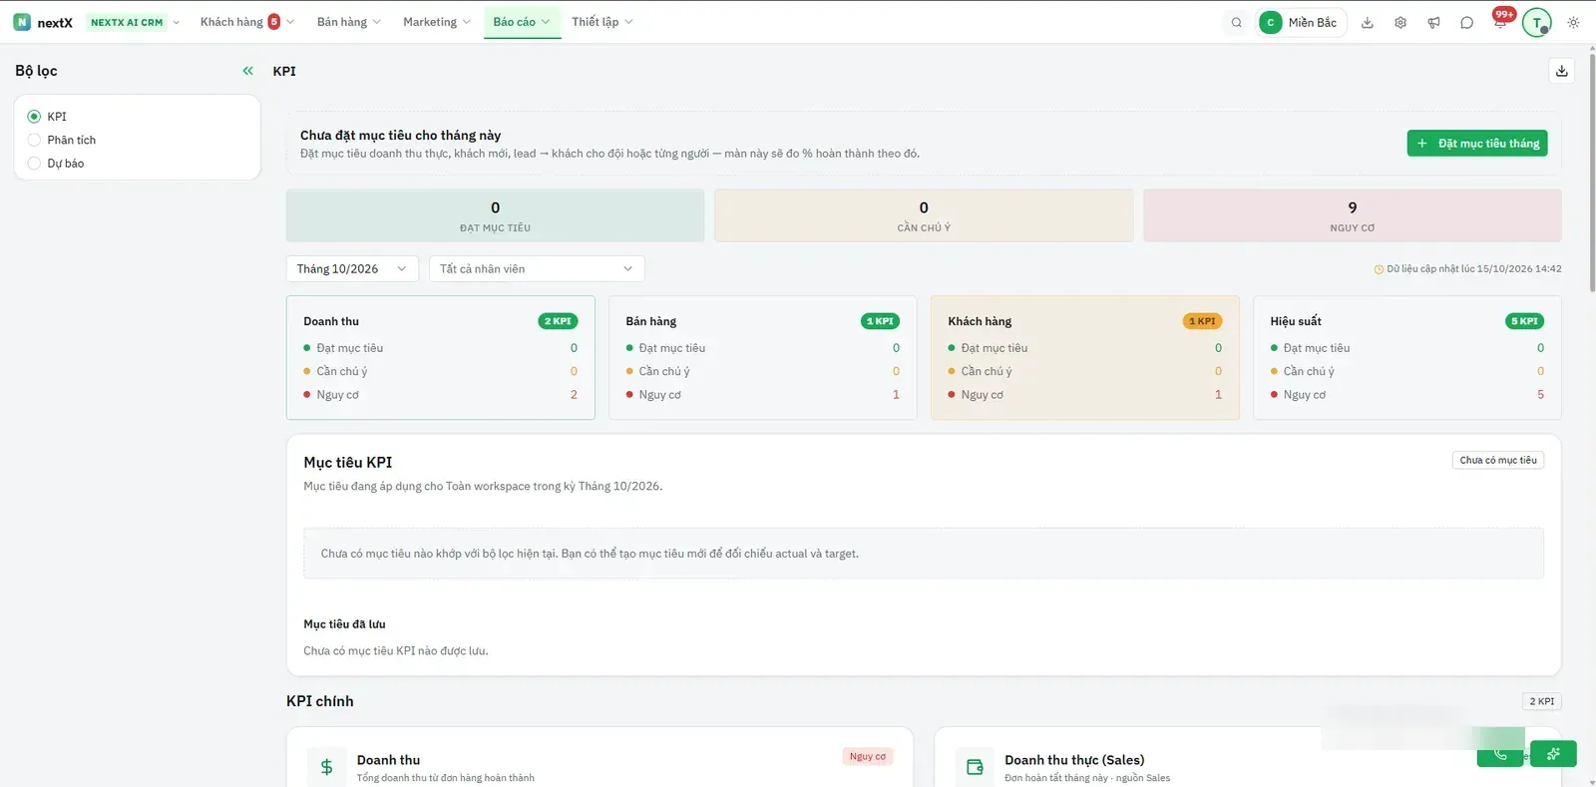
Task: Open the Bán hàng KPI category card
Action: pos(762,357)
